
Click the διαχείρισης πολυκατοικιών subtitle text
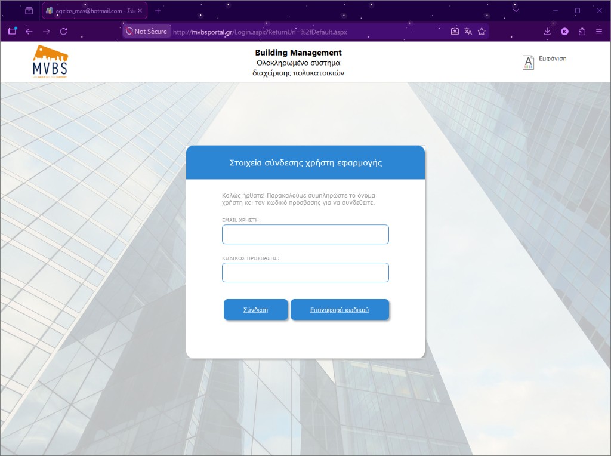click(x=298, y=73)
